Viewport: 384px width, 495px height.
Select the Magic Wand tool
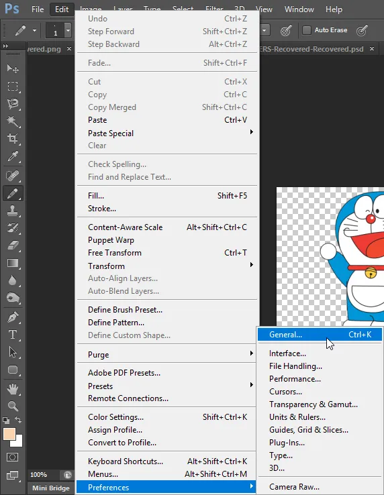13,121
